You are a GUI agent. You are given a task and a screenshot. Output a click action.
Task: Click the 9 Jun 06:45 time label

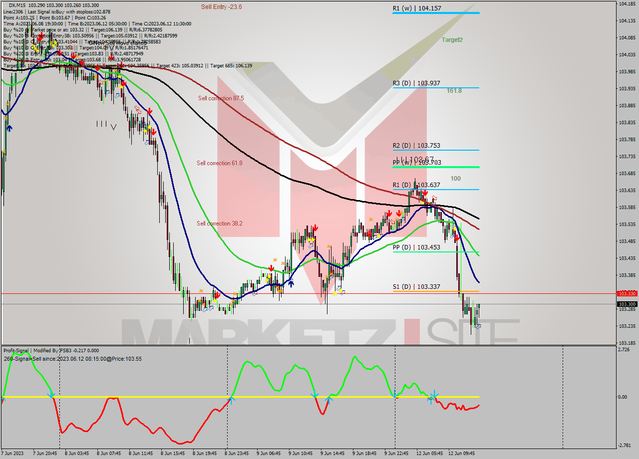[x=269, y=454]
